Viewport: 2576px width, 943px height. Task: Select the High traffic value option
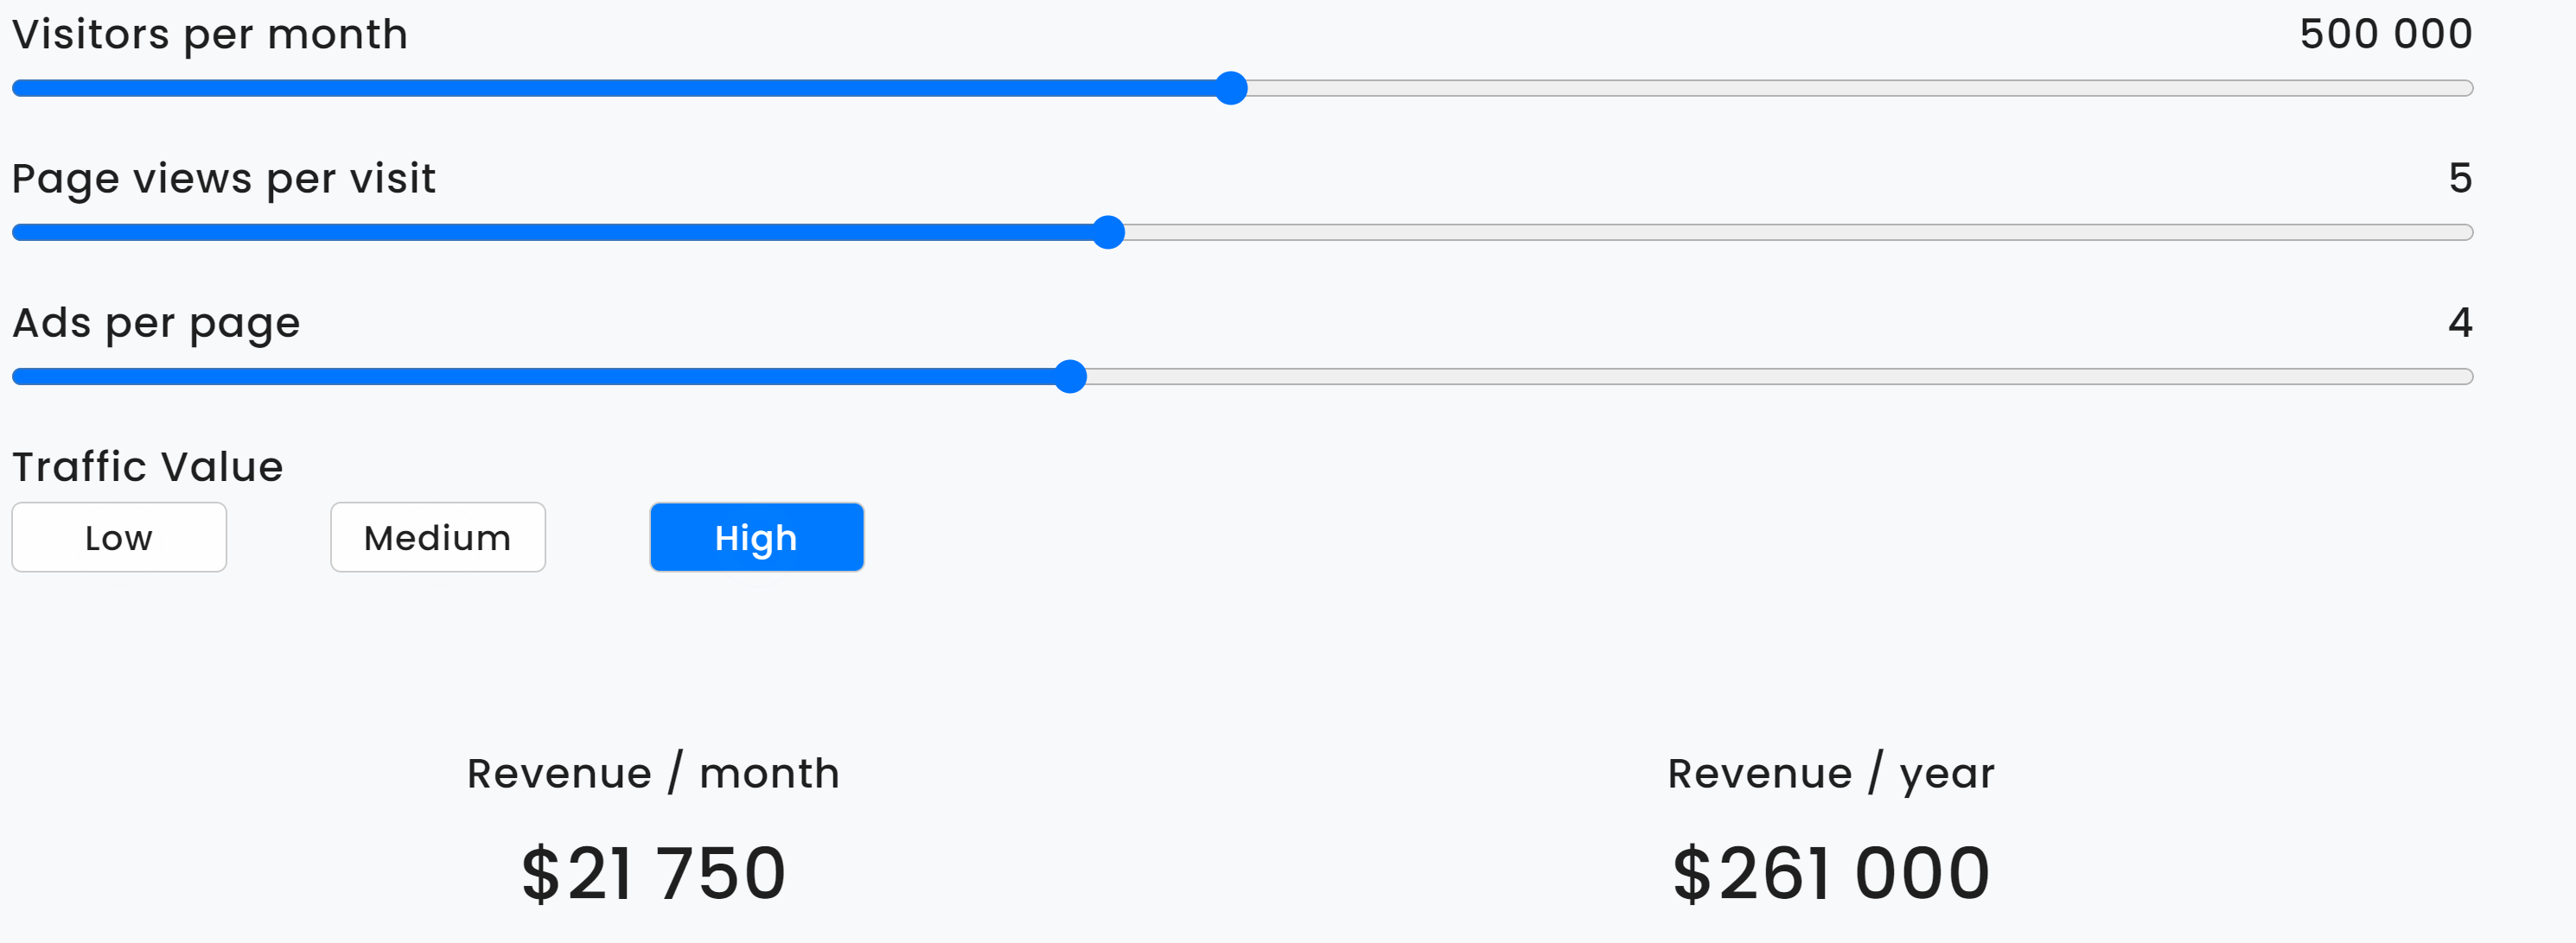point(756,537)
